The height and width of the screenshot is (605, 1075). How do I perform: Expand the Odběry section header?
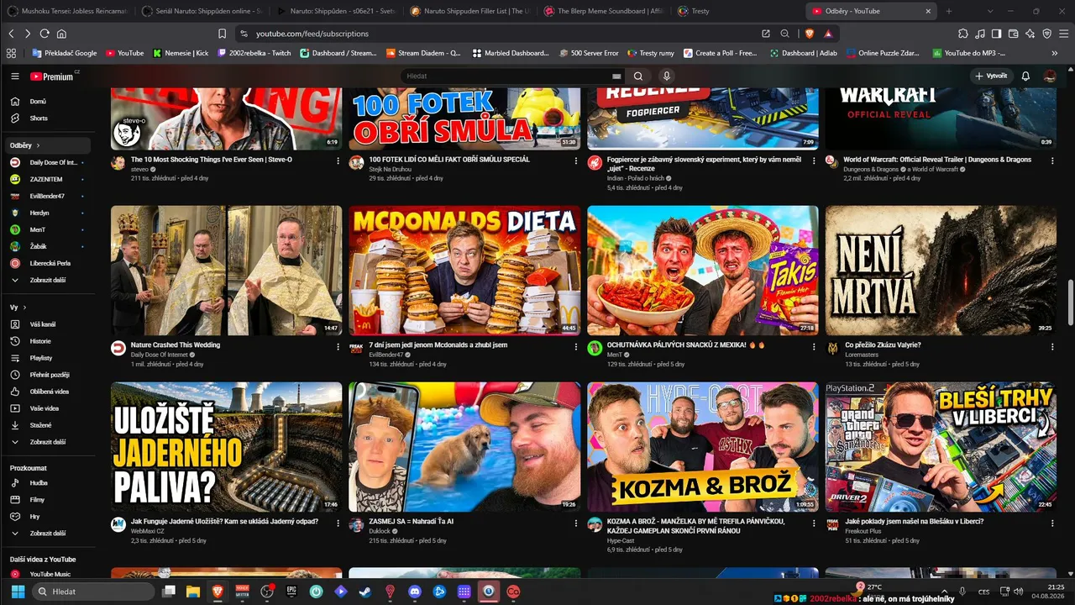tap(48, 145)
